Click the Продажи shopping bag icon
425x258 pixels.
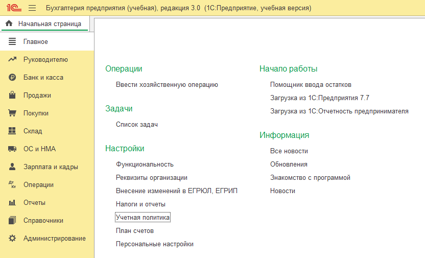click(x=12, y=95)
